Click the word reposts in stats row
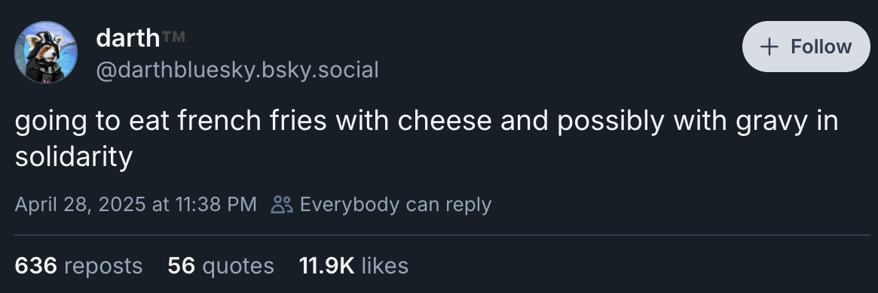The width and height of the screenshot is (878, 293). 103,266
